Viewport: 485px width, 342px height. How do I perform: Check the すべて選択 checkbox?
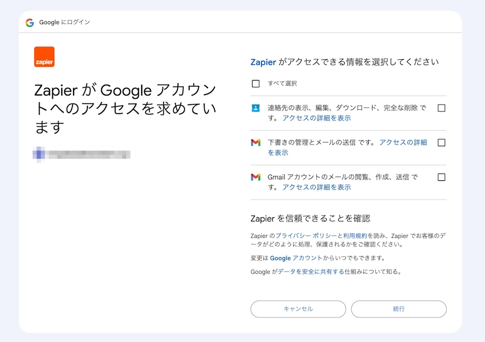(x=256, y=84)
